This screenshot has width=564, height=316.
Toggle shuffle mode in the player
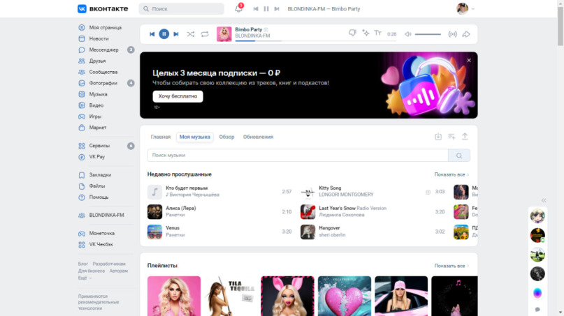[190, 33]
